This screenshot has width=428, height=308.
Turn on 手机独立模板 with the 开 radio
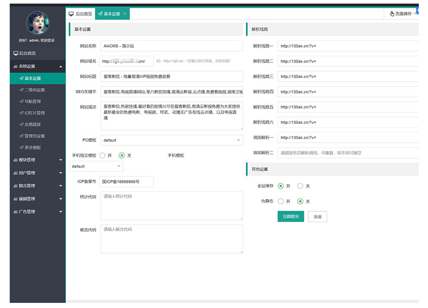[102, 156]
